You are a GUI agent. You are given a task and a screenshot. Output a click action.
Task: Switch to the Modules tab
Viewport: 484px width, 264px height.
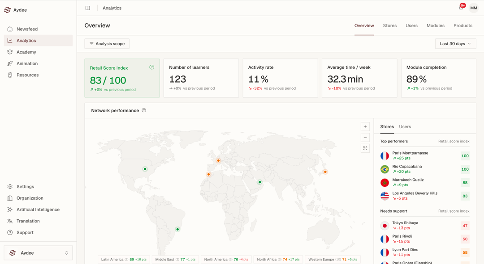pos(435,25)
